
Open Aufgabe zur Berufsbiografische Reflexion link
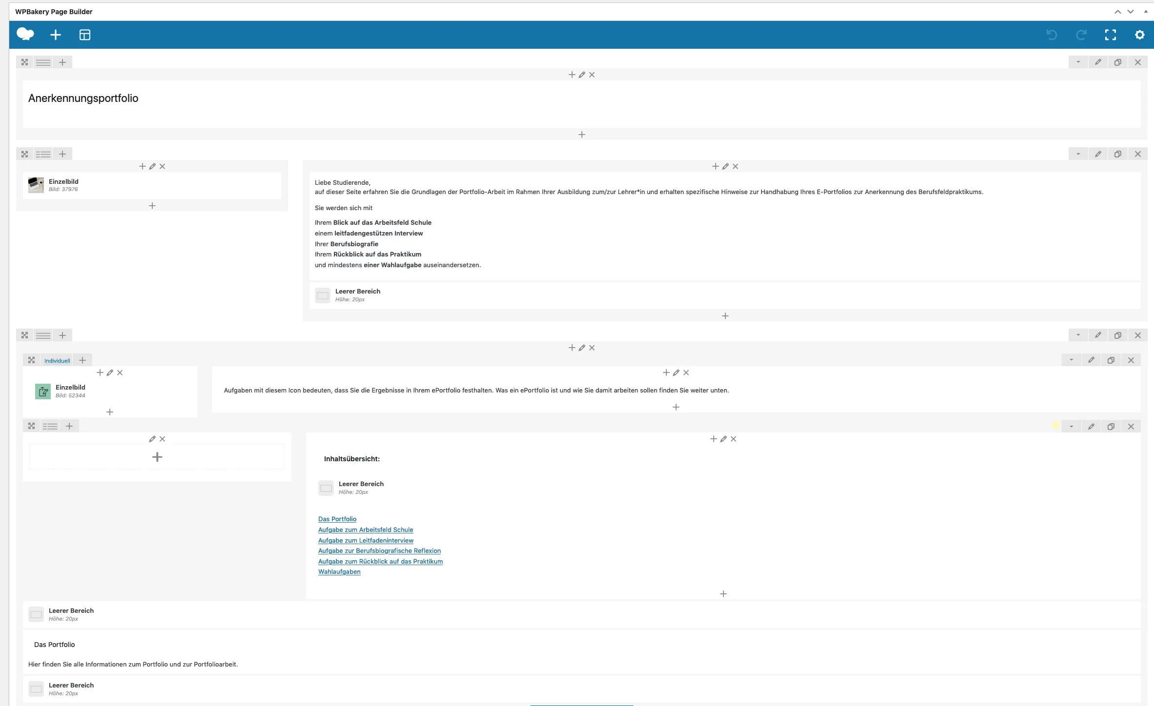tap(379, 551)
